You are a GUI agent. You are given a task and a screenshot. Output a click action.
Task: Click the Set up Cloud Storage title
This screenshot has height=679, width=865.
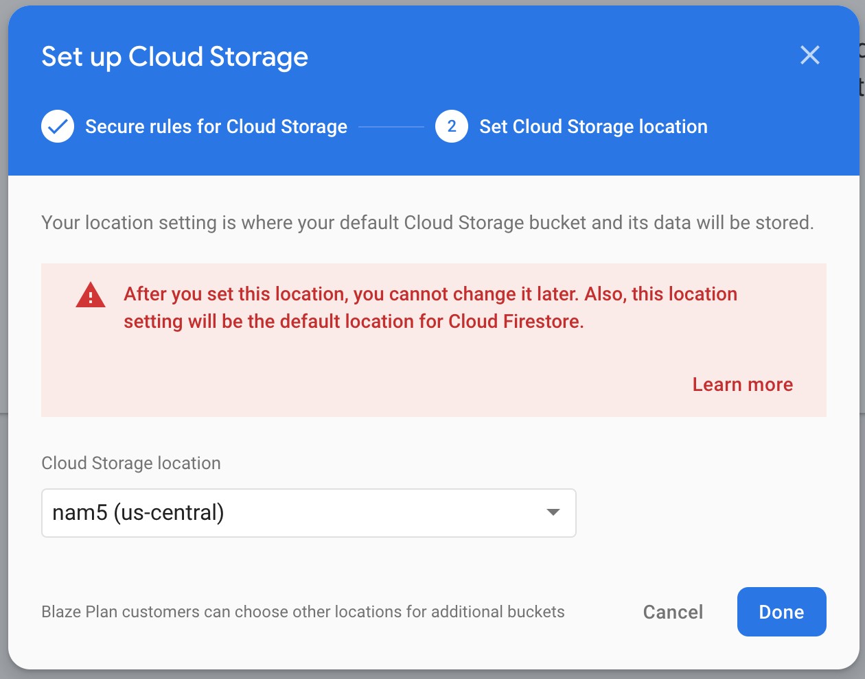click(x=175, y=57)
